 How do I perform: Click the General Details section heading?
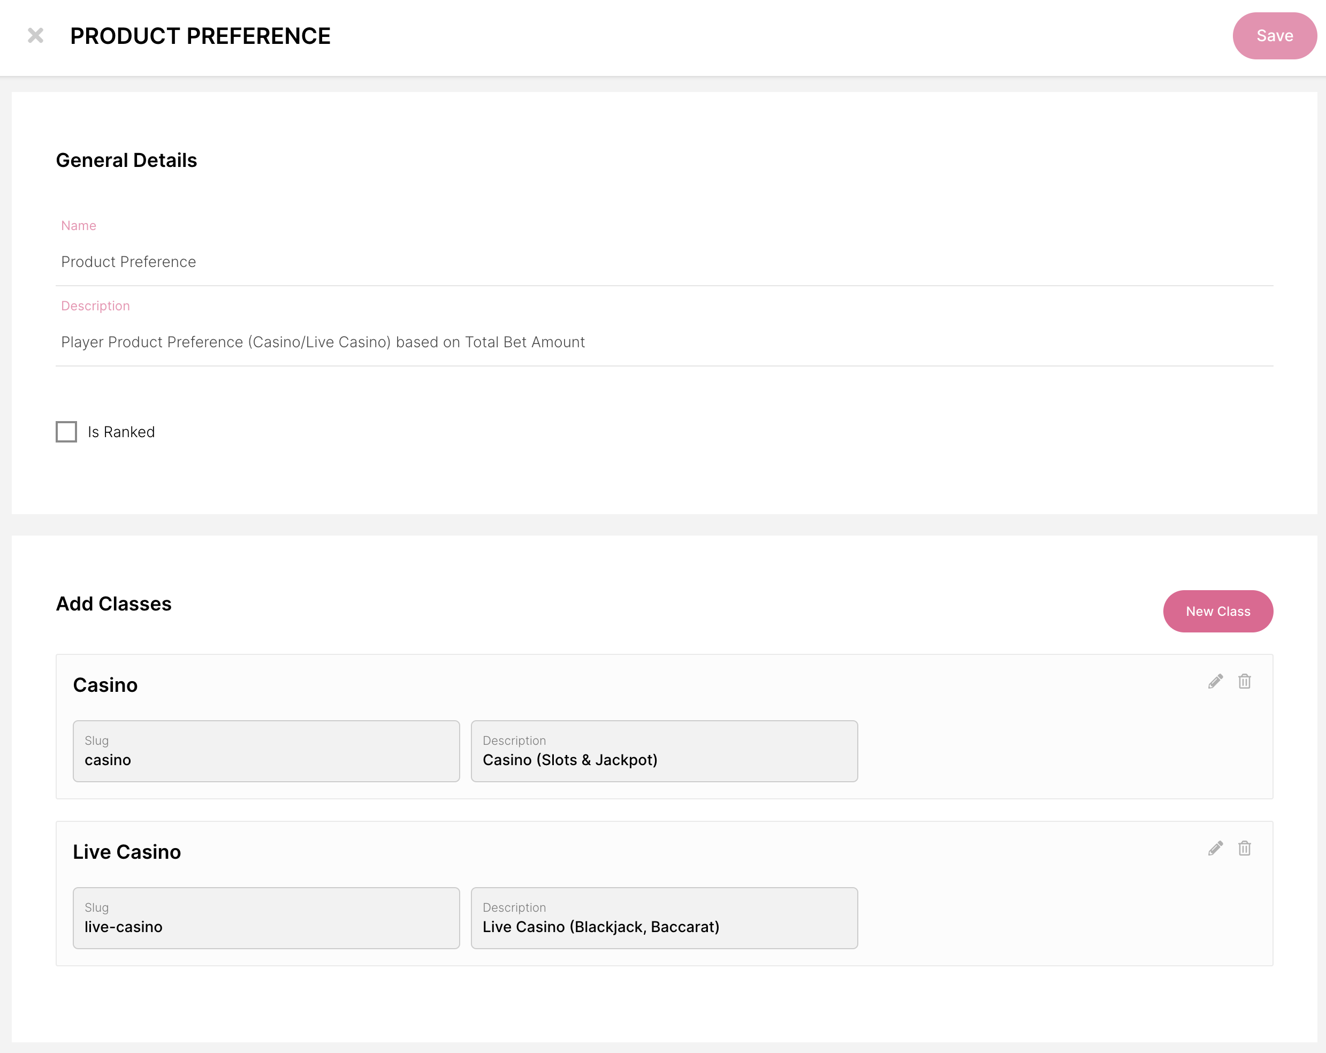tap(126, 161)
